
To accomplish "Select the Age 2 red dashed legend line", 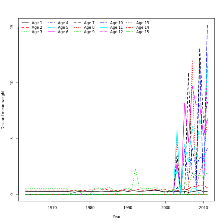I will [x=25, y=28].
